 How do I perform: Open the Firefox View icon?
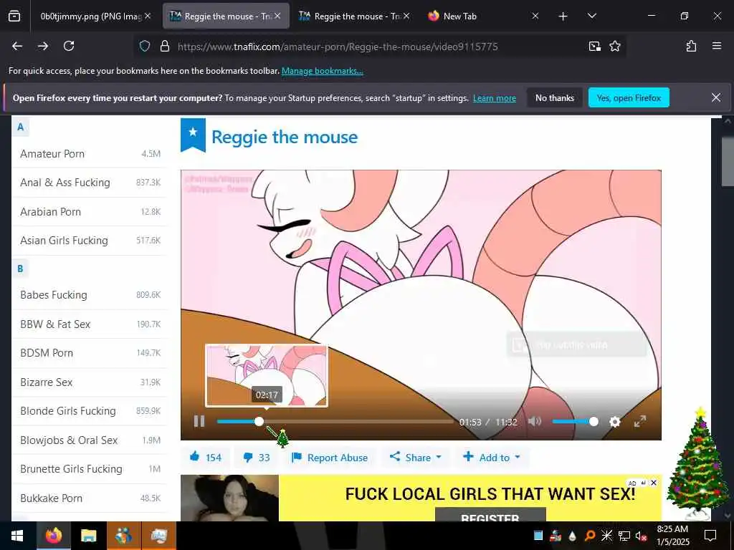coord(14,16)
